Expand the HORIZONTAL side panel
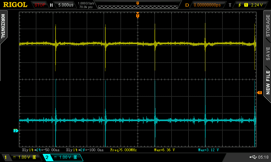 3,25
